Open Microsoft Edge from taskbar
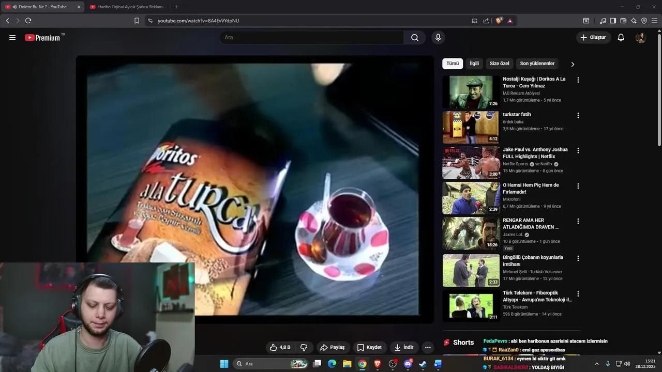662x372 pixels. pyautogui.click(x=332, y=364)
